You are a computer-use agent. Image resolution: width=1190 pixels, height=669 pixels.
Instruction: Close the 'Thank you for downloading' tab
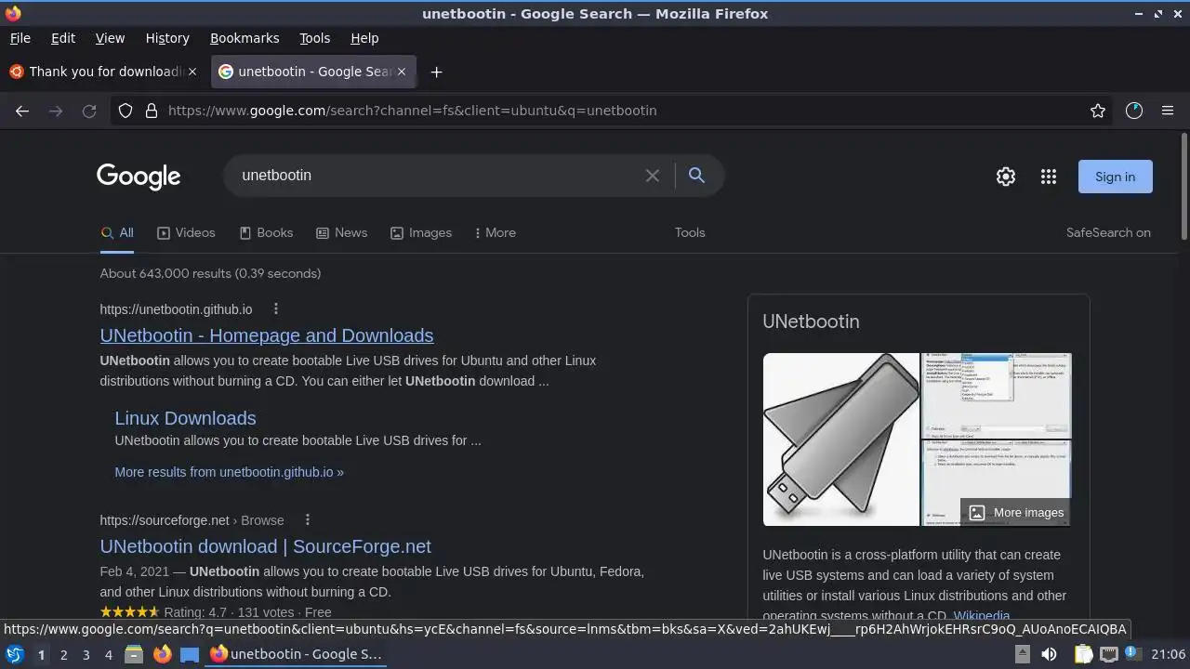coord(192,72)
